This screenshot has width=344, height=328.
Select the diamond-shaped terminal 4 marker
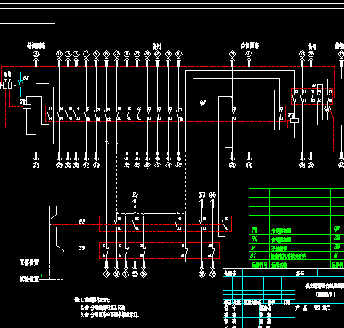point(249,54)
